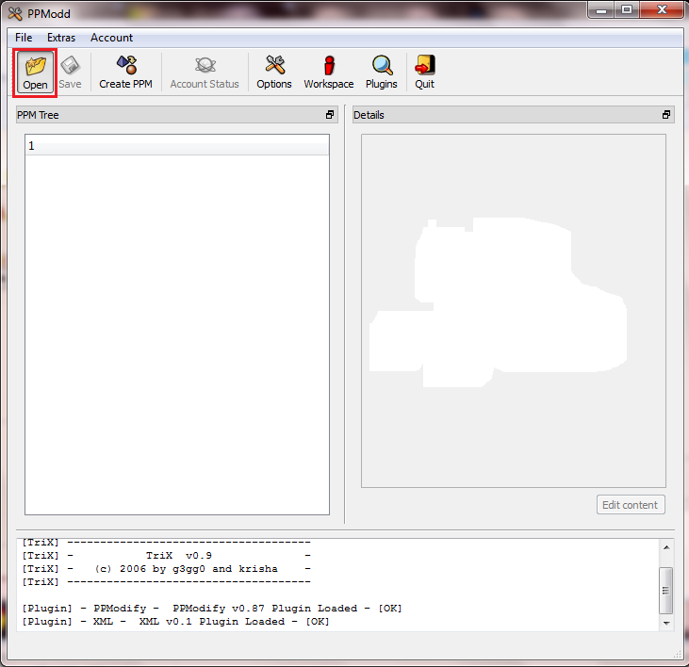Undock the PPM Tree panel
Viewport: 689px width, 667px height.
pyautogui.click(x=330, y=115)
